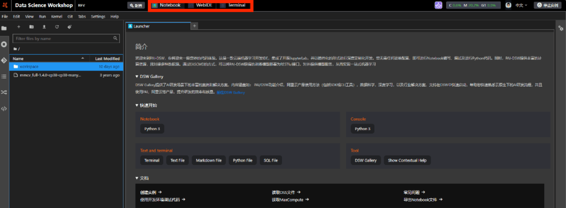Create a new SQL File

click(271, 160)
